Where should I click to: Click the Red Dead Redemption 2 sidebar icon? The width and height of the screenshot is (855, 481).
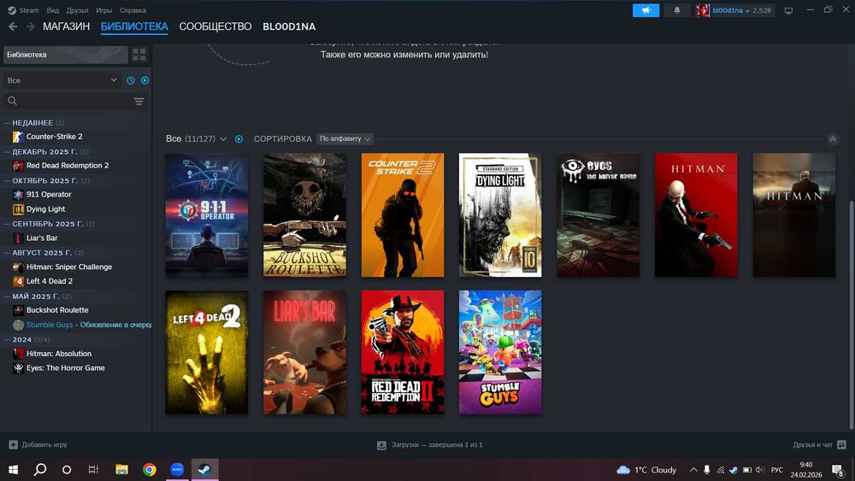tap(18, 166)
